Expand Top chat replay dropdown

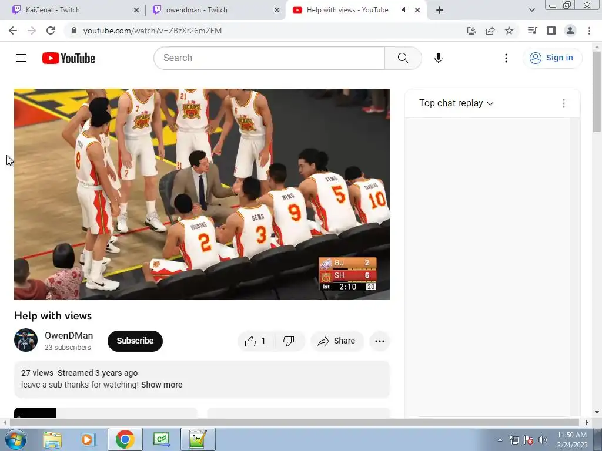(456, 103)
